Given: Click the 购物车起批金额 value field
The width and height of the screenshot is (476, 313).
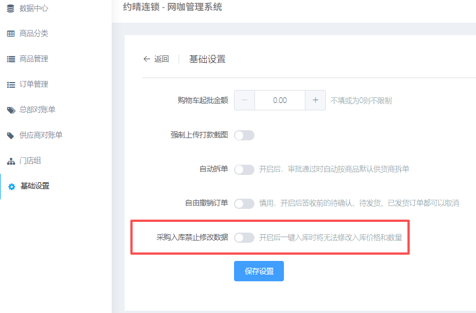Looking at the screenshot, I should click(x=280, y=100).
